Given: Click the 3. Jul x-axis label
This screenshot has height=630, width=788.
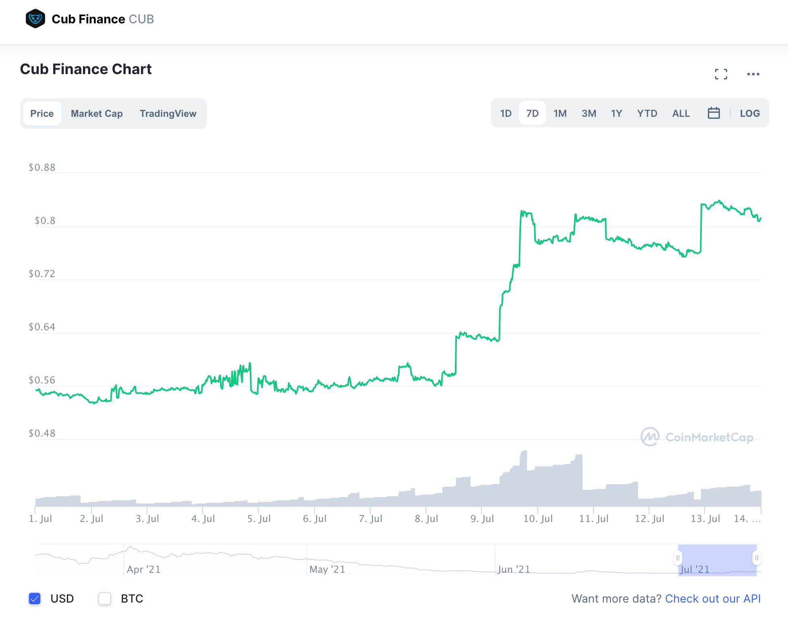Looking at the screenshot, I should pyautogui.click(x=147, y=518).
